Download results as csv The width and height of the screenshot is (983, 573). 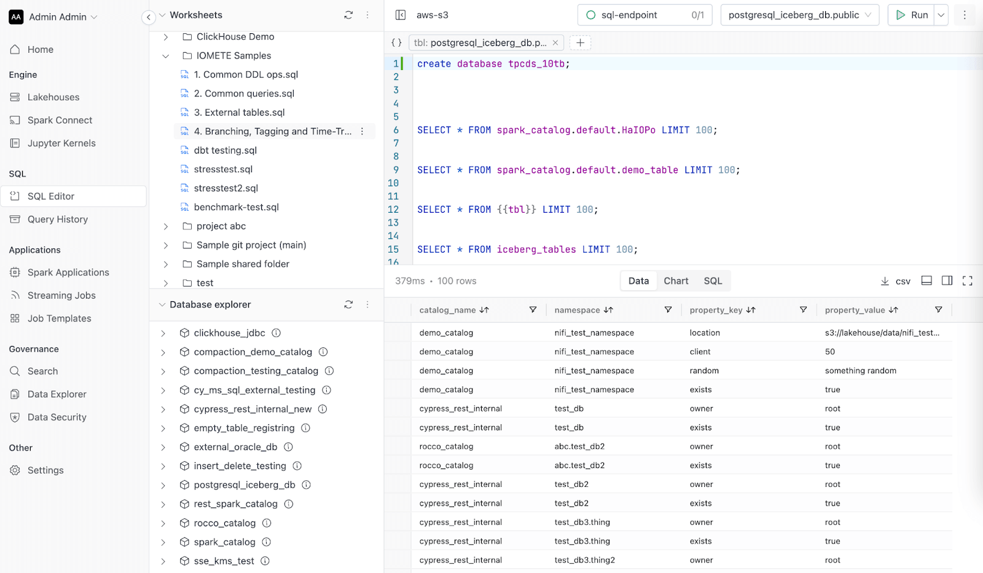pos(895,281)
